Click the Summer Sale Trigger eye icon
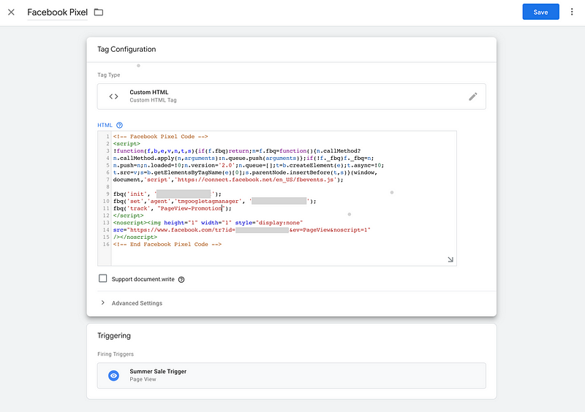 click(114, 375)
